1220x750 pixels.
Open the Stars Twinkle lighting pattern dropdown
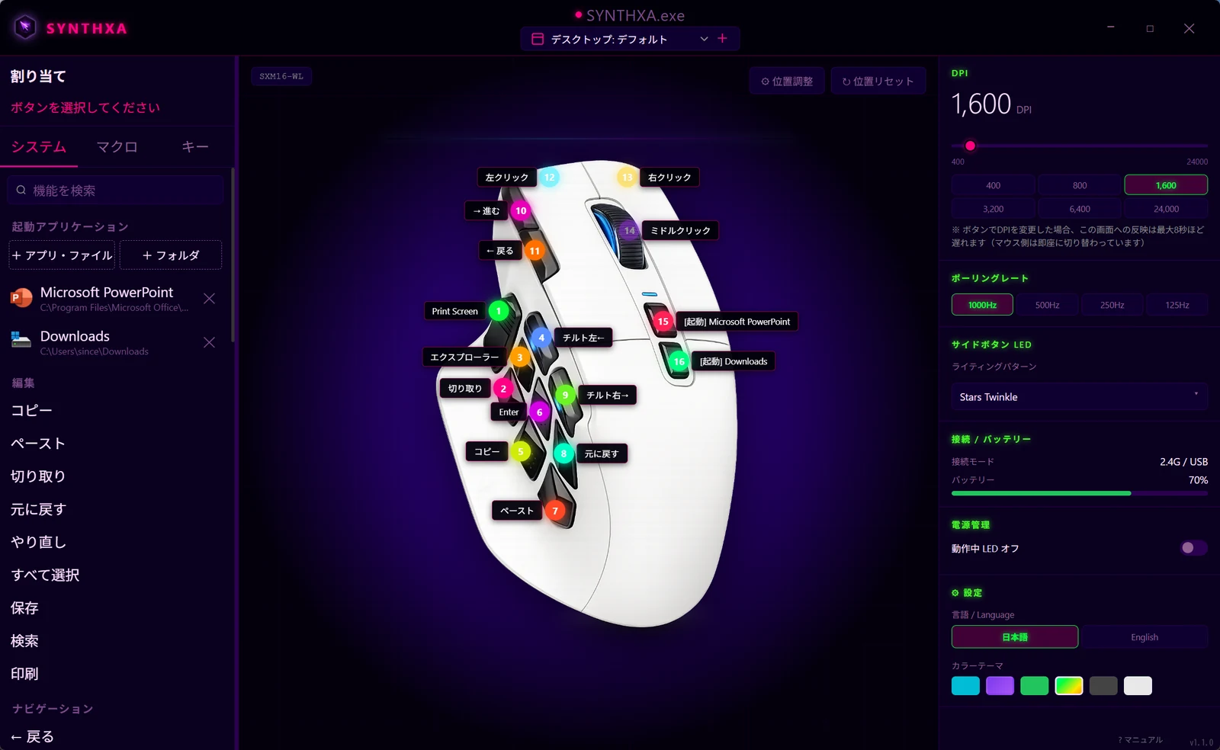coord(1080,397)
